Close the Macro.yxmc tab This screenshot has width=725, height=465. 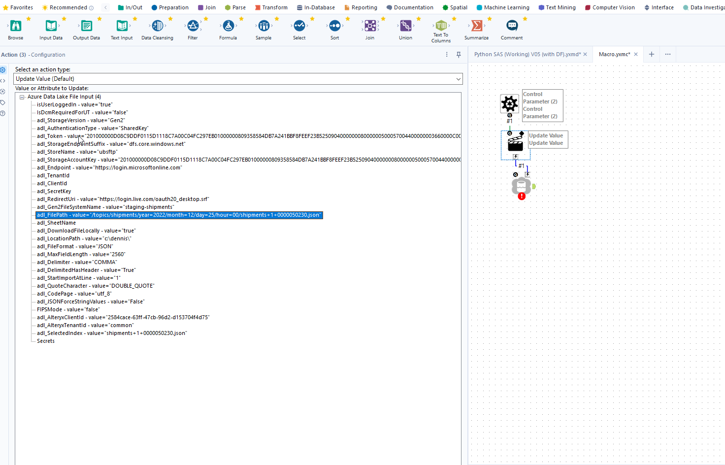coord(636,54)
